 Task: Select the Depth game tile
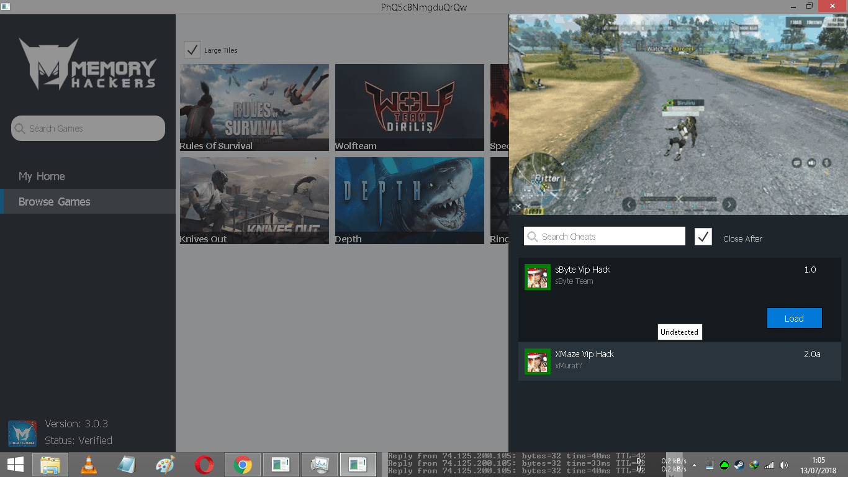pyautogui.click(x=410, y=201)
